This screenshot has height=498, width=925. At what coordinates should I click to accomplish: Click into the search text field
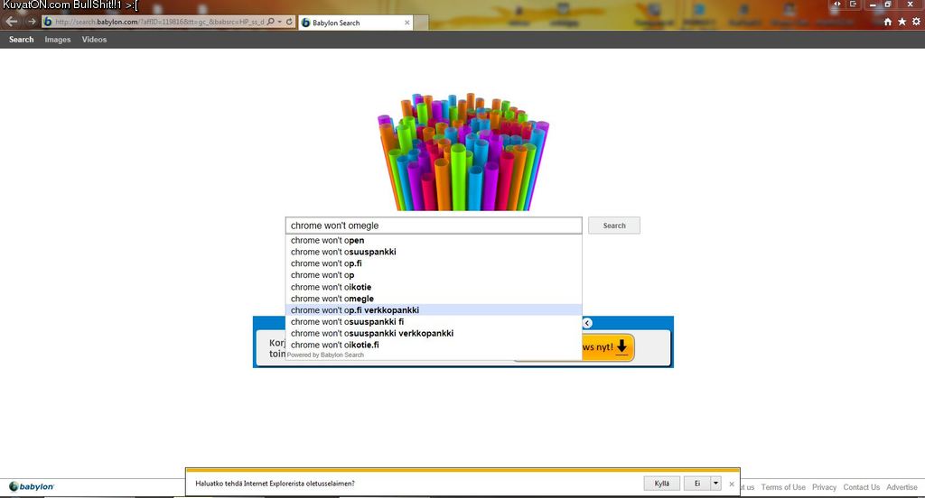point(434,226)
